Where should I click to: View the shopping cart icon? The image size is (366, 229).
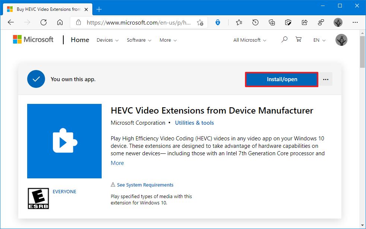click(298, 39)
